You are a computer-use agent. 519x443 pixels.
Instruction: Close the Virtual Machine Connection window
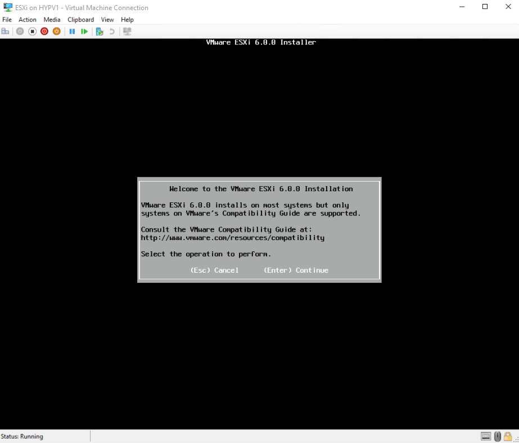508,7
